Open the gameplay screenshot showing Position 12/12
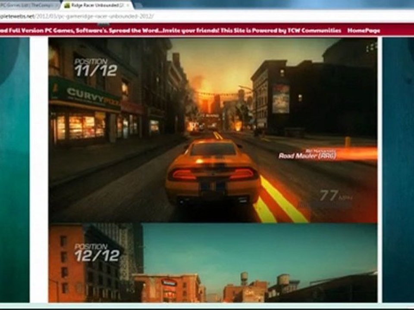This screenshot has width=414, height=310. coord(213,263)
